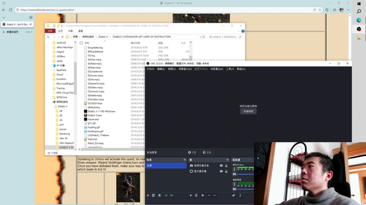Collapse vertical tabs pane chevron
366x205 pixels.
coord(4,17)
